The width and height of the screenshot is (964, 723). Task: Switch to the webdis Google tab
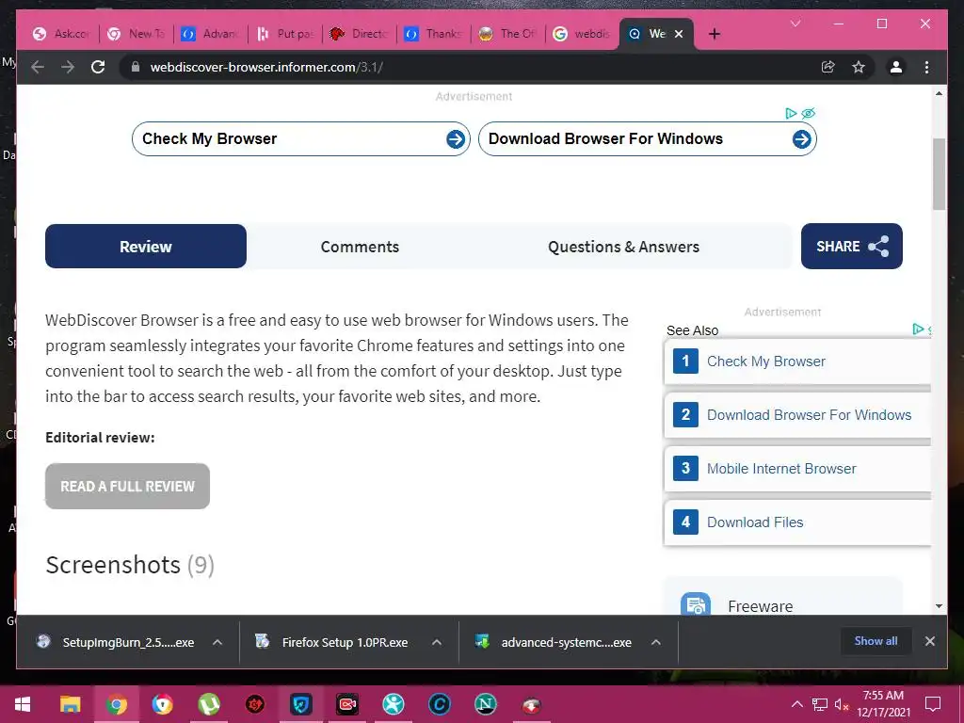point(582,34)
